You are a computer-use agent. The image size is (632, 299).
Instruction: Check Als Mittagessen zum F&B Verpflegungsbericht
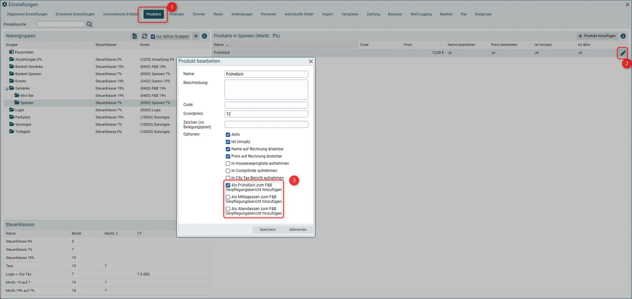click(x=228, y=197)
